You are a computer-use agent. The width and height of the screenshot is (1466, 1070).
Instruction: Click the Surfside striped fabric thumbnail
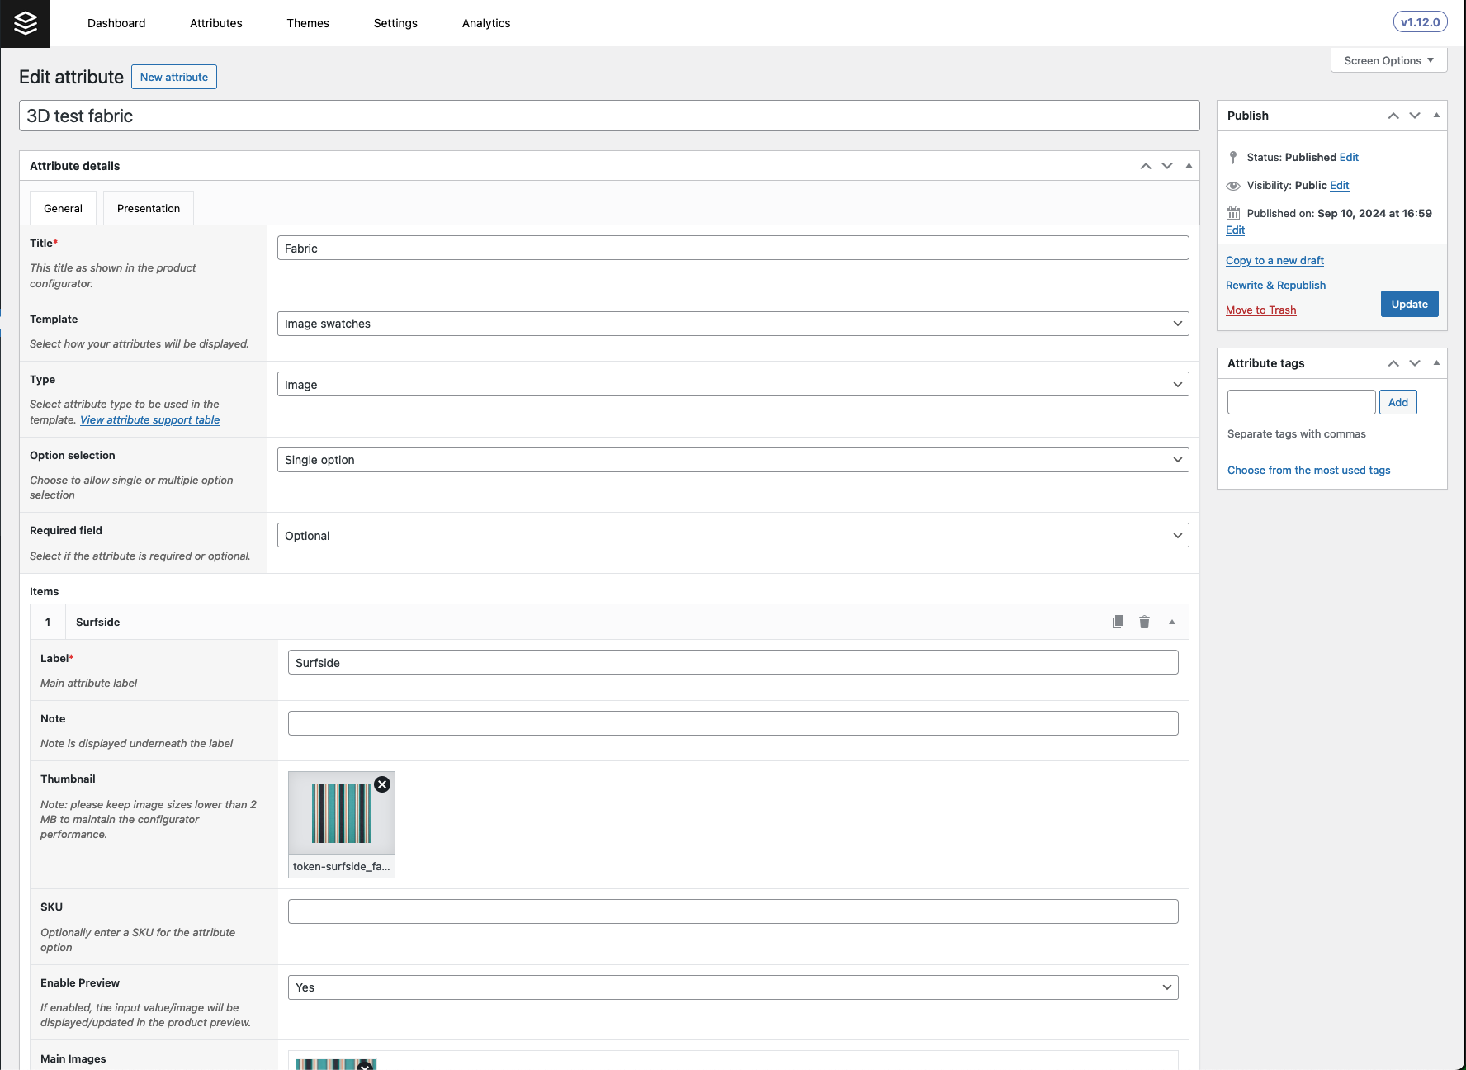(x=342, y=813)
